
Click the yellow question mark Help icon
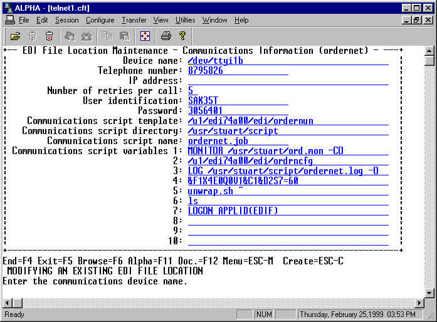tap(182, 36)
